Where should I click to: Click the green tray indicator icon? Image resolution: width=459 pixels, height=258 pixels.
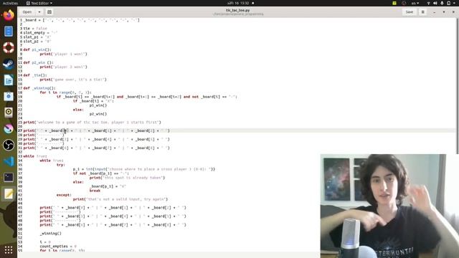[x=394, y=3]
